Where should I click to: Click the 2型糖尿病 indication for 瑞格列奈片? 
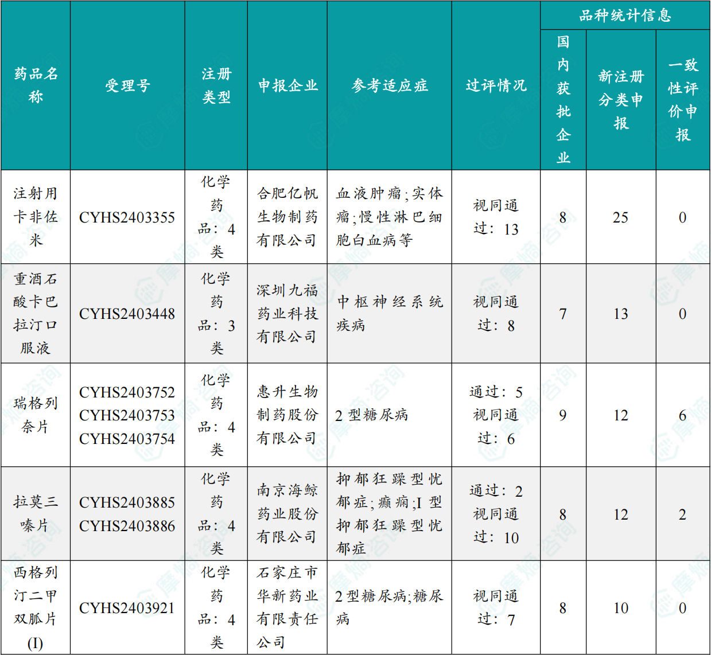372,415
